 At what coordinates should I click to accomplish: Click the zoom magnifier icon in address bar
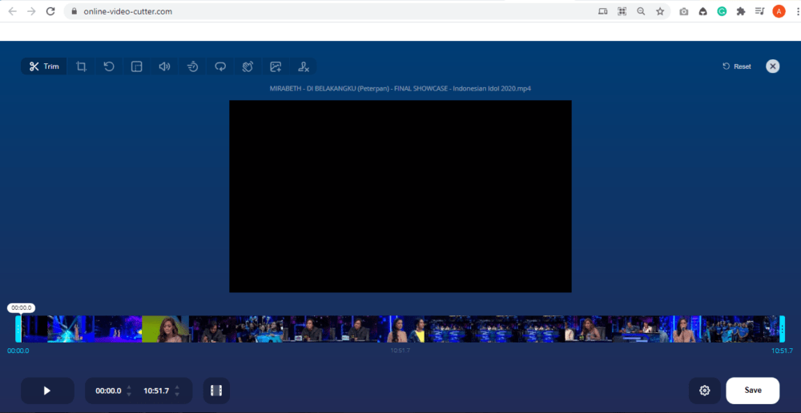[x=641, y=11]
